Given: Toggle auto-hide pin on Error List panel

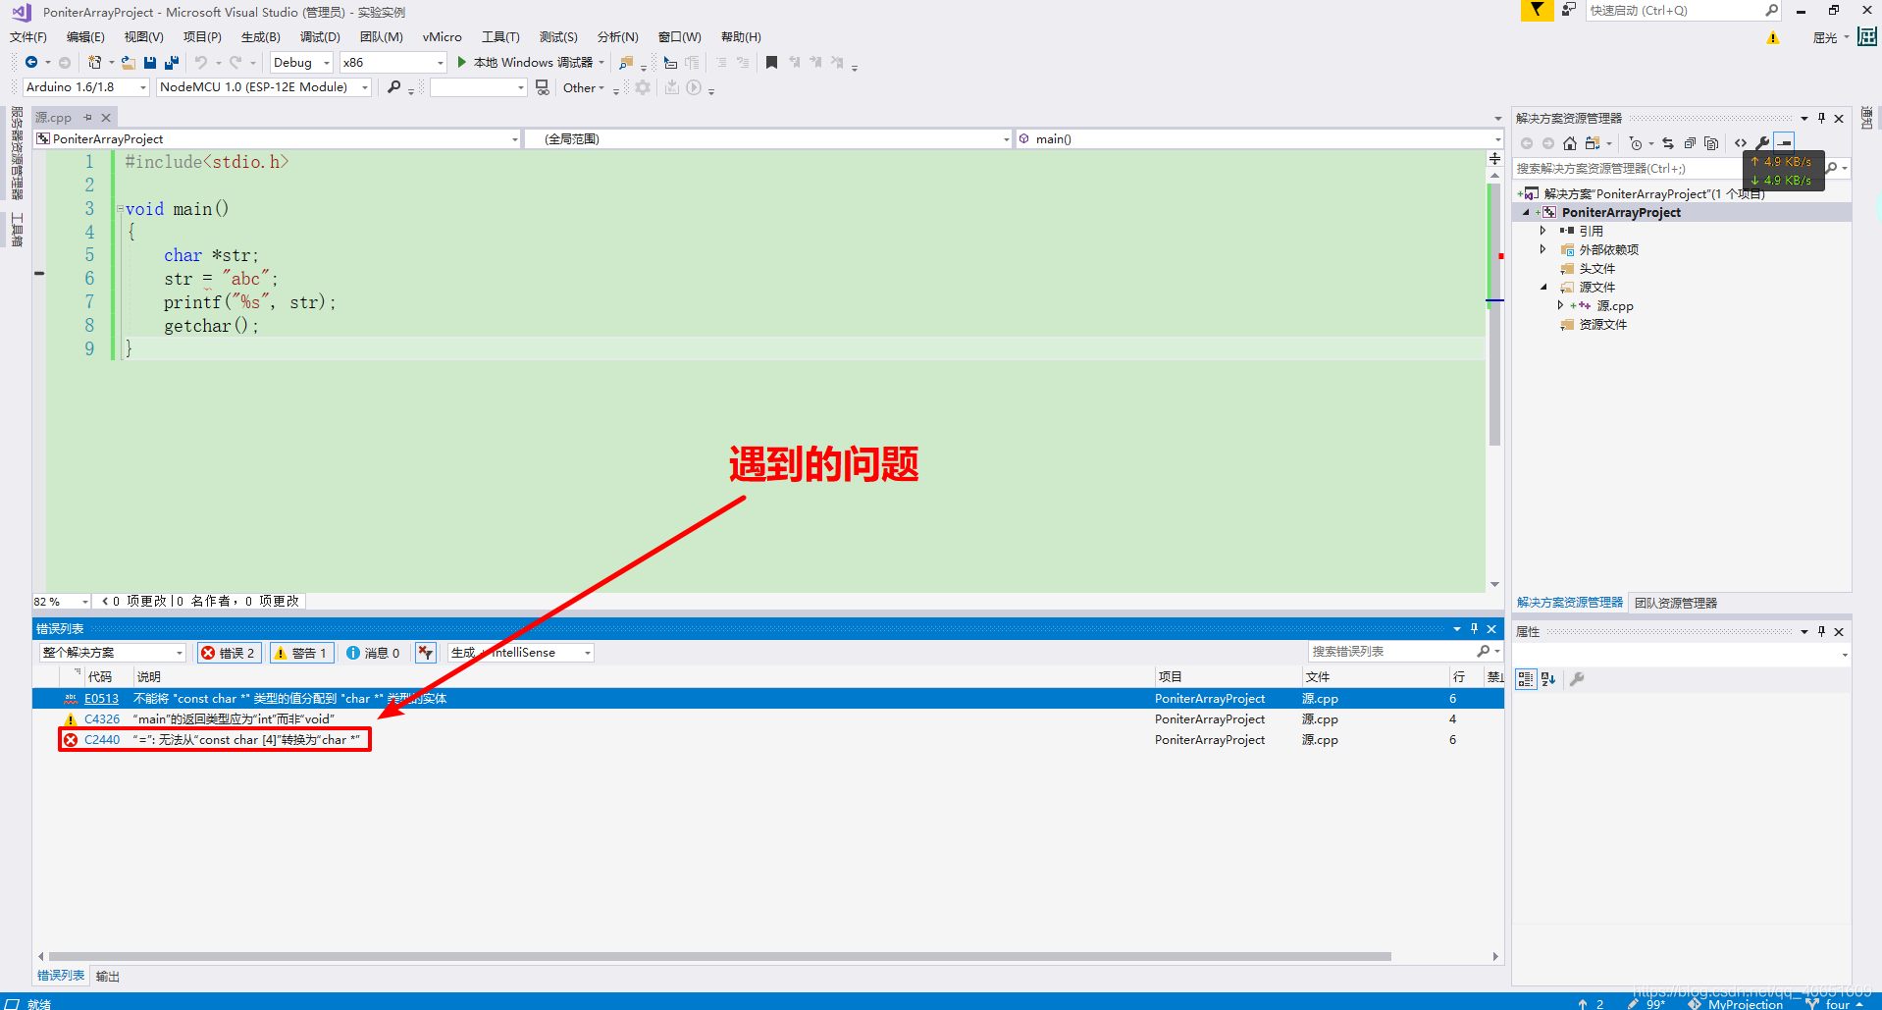Looking at the screenshot, I should [1474, 628].
